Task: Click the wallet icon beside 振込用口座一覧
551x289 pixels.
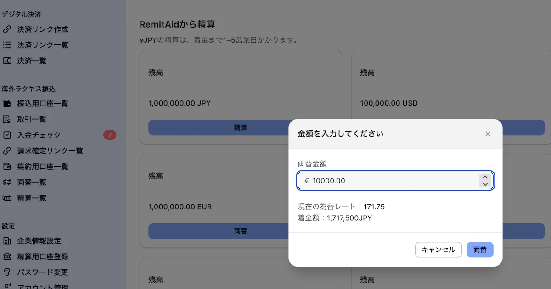Action: coord(7,104)
